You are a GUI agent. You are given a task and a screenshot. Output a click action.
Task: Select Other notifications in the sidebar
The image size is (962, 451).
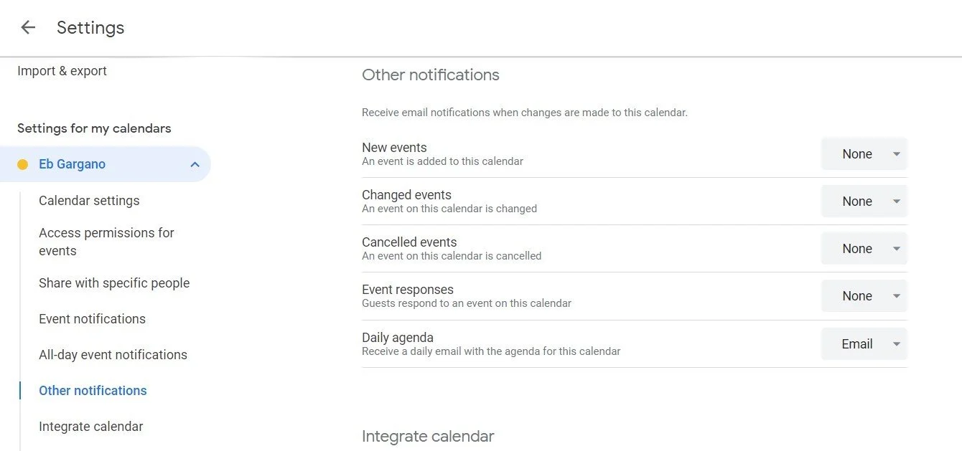[93, 391]
